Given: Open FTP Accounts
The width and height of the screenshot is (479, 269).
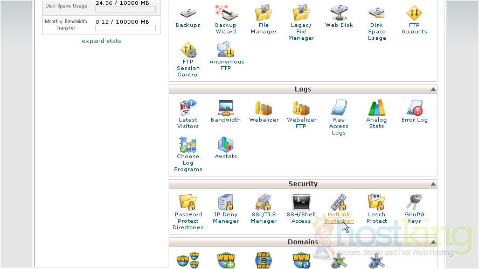Looking at the screenshot, I should click(x=414, y=14).
